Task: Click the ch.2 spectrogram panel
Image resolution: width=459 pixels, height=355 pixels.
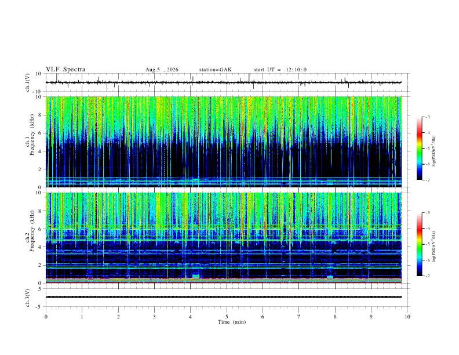Action: tap(223, 238)
